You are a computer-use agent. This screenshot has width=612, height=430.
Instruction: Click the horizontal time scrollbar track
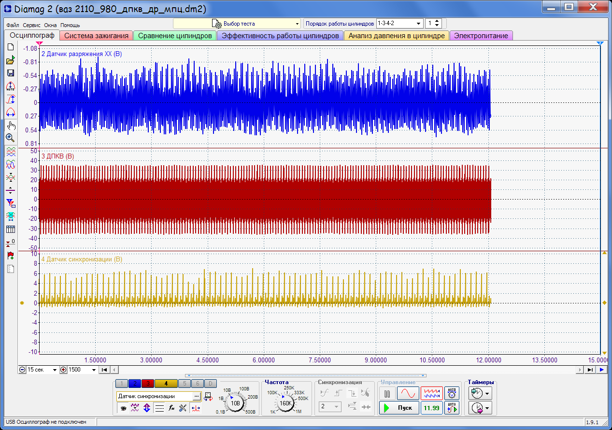(x=347, y=370)
